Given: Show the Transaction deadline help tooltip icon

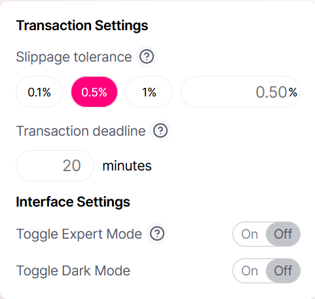Looking at the screenshot, I should point(160,130).
